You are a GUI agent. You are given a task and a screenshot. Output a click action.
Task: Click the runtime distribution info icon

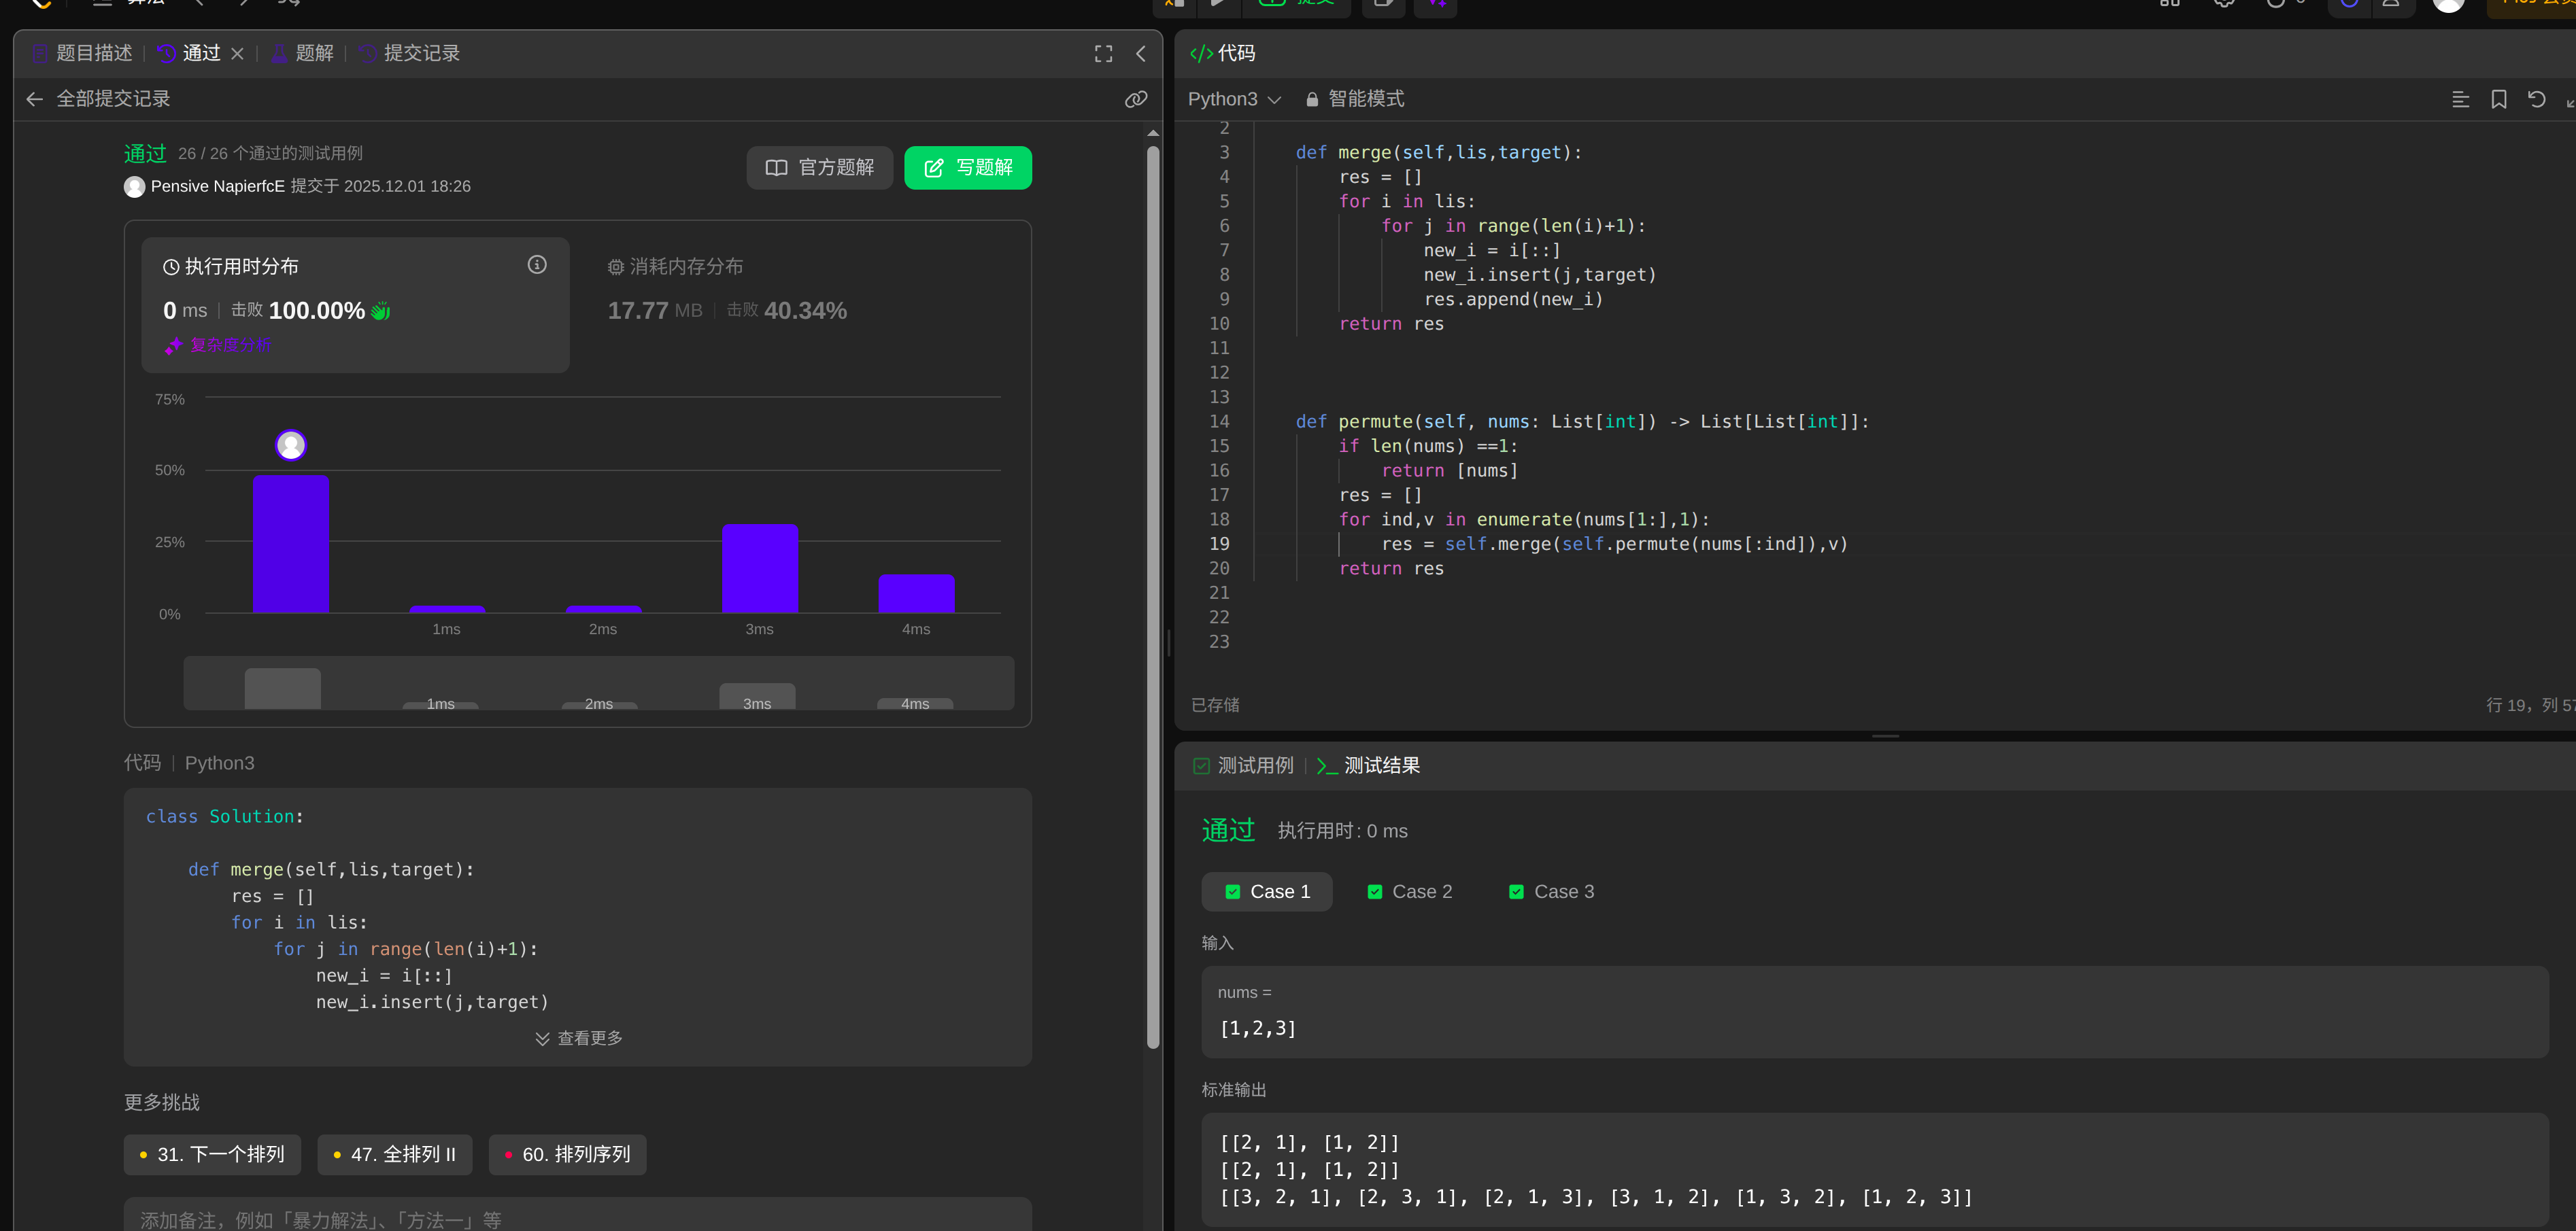(537, 265)
